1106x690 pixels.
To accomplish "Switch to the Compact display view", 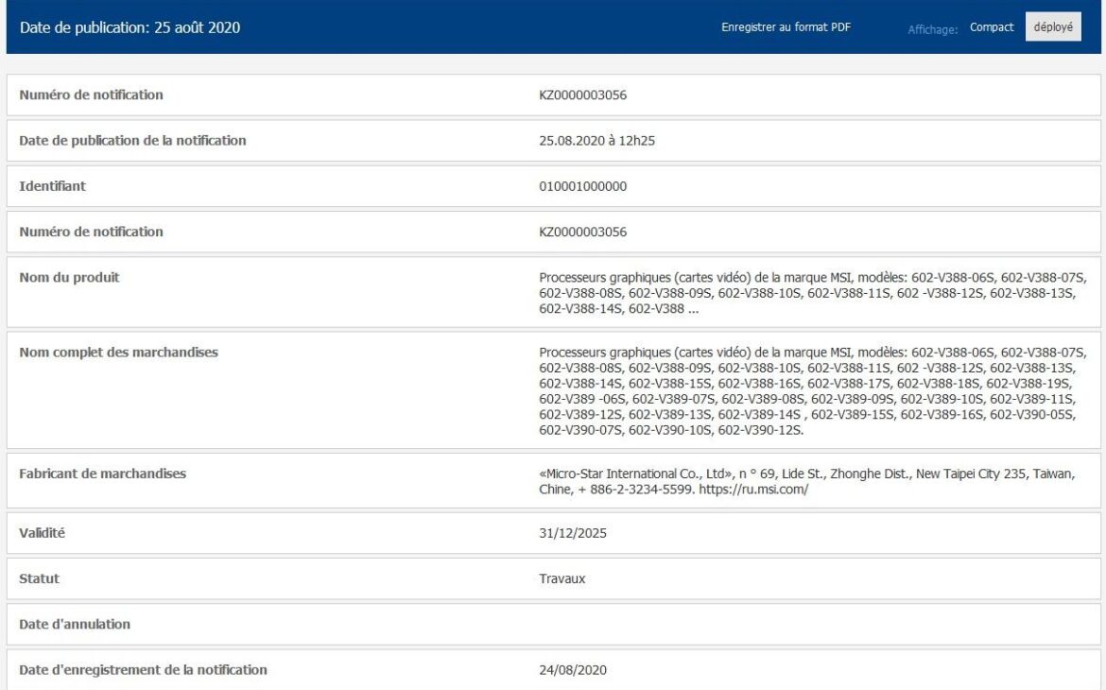I will (x=992, y=27).
